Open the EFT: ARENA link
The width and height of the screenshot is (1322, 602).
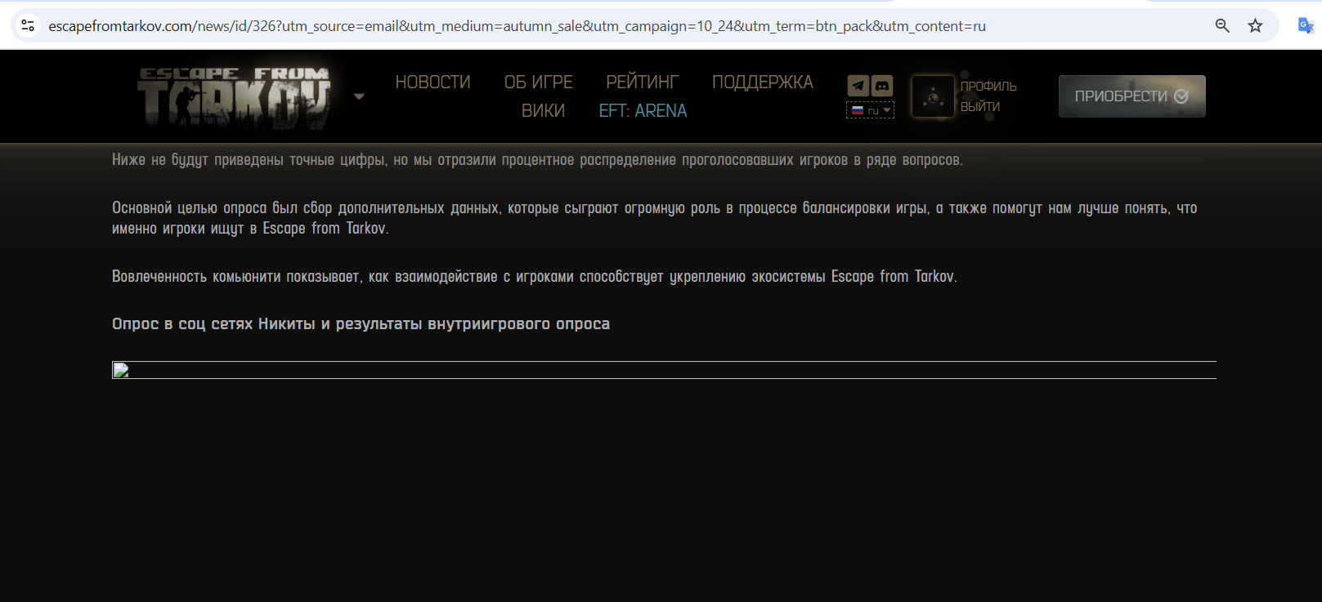643,111
